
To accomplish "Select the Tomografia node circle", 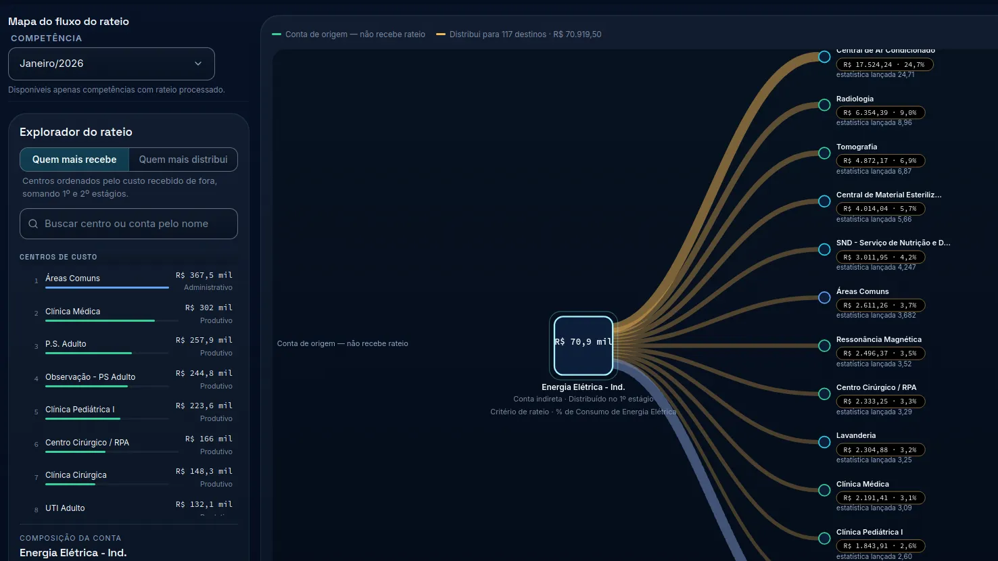I will coord(824,153).
